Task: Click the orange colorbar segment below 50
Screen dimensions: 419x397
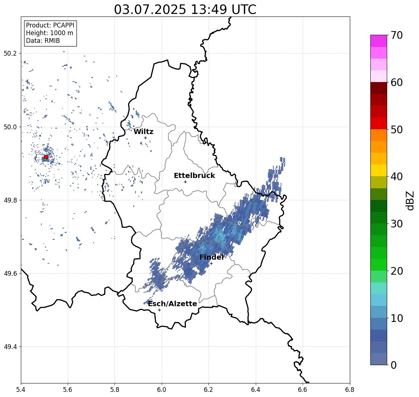Action: (x=379, y=136)
